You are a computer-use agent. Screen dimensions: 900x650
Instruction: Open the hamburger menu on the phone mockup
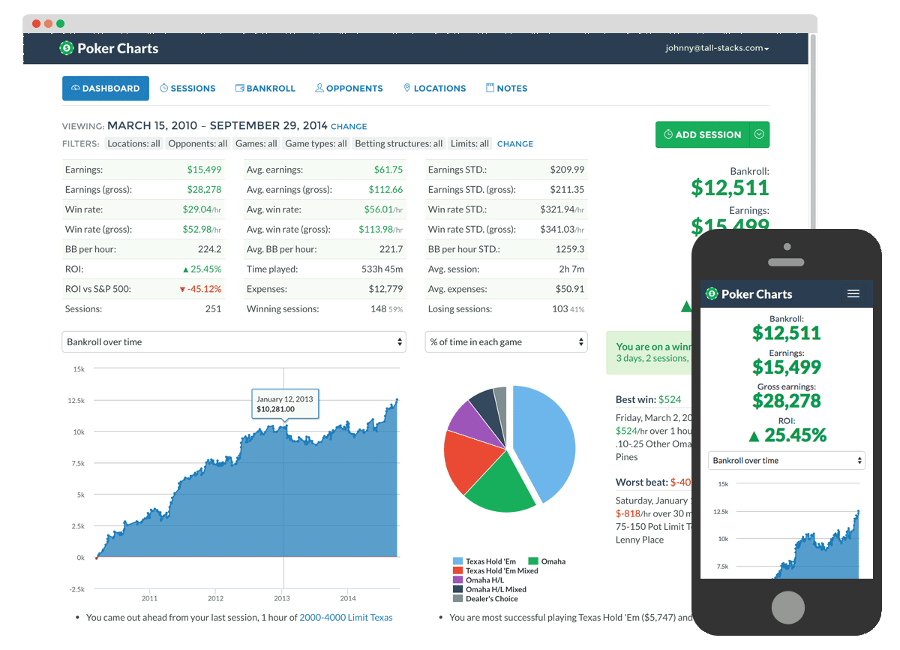(853, 293)
